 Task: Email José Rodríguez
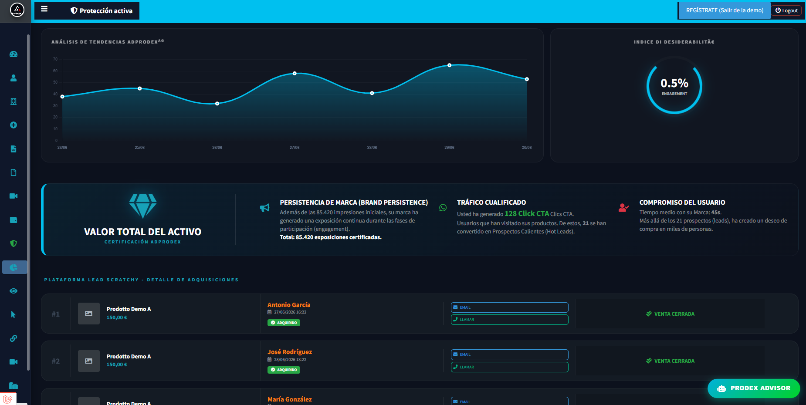click(509, 354)
